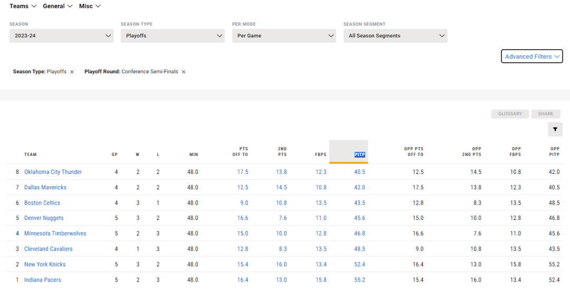Sort by OPP FBPS column header
The image size is (570, 290).
click(x=516, y=152)
